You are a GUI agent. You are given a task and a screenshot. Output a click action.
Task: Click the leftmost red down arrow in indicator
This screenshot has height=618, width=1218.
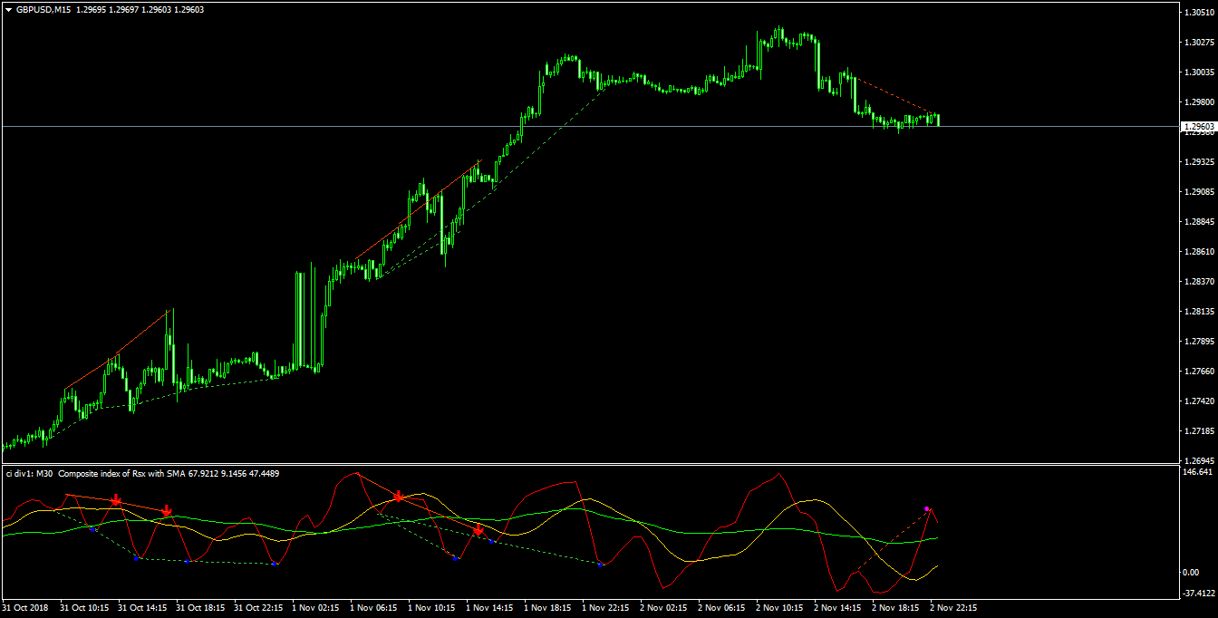point(116,500)
